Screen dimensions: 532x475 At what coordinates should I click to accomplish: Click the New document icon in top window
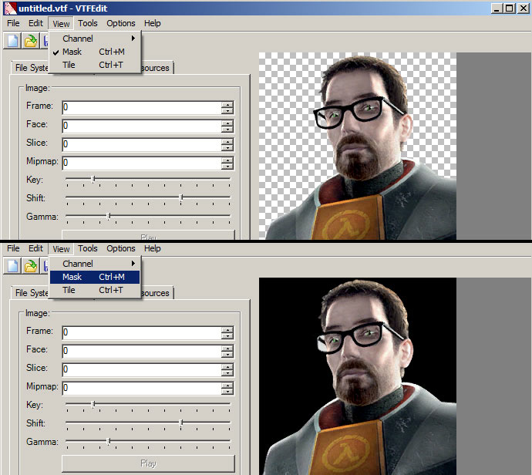(x=14, y=41)
